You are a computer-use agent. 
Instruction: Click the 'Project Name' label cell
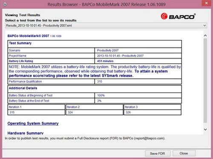(51, 56)
